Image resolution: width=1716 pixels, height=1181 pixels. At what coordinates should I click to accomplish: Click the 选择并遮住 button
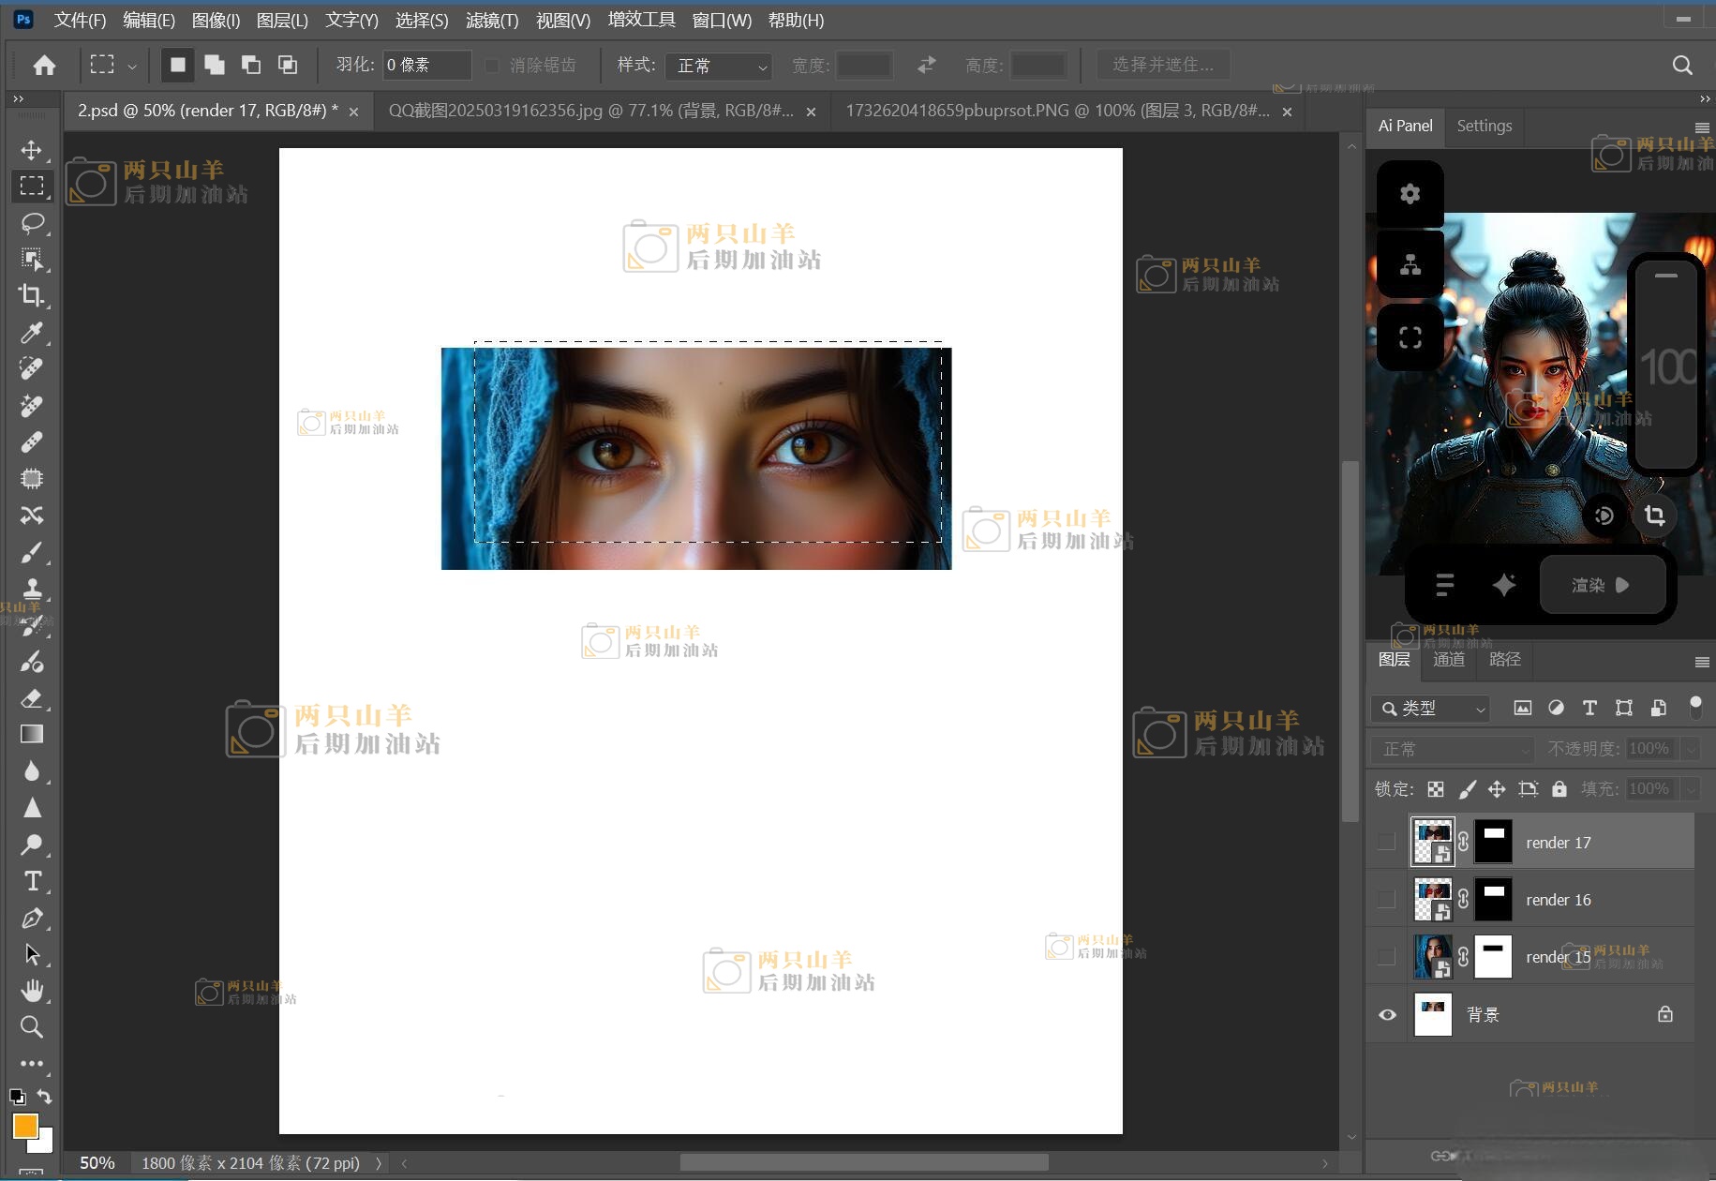point(1162,65)
